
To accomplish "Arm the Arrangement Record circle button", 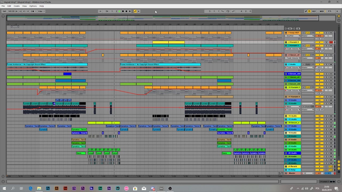I will [x=126, y=11].
